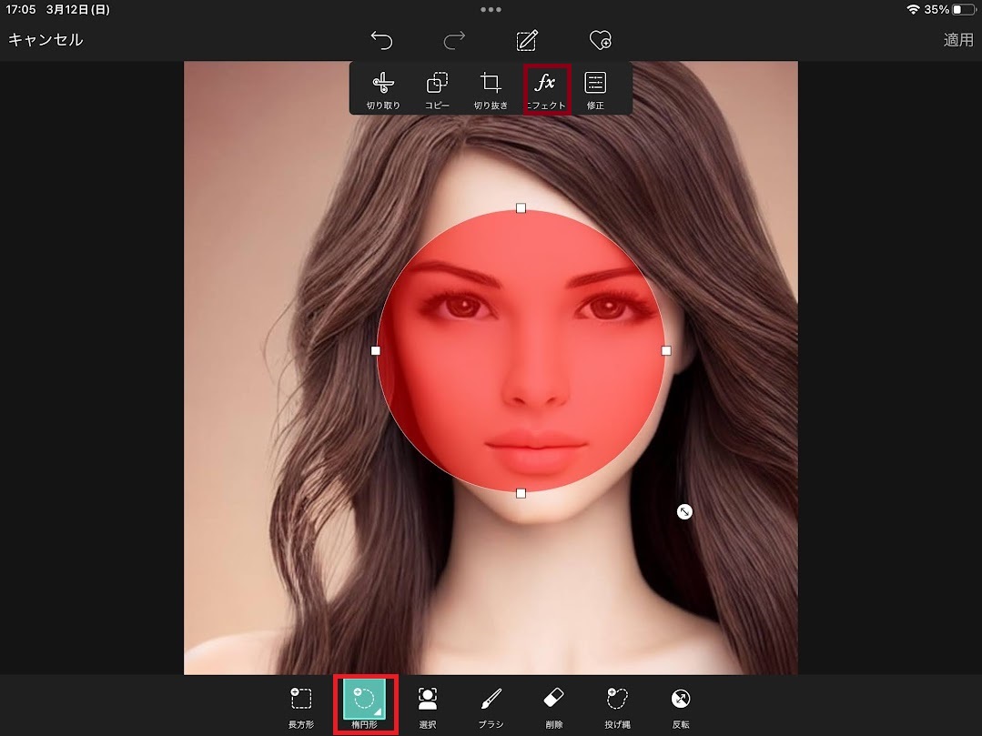The image size is (982, 736).
Task: Choose the 切り抜き crop tool
Action: tap(491, 89)
